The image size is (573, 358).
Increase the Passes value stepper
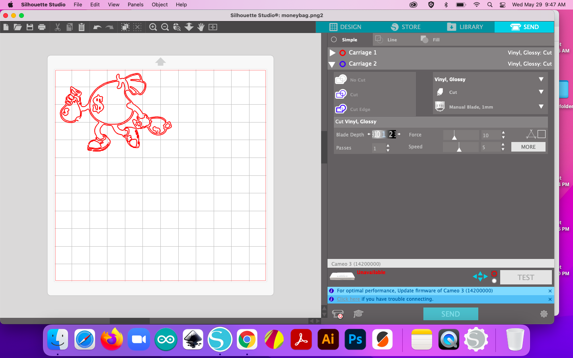click(x=388, y=146)
